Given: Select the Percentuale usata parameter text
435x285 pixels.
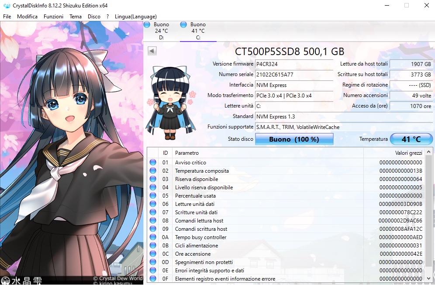Looking at the screenshot, I should coord(195,196).
